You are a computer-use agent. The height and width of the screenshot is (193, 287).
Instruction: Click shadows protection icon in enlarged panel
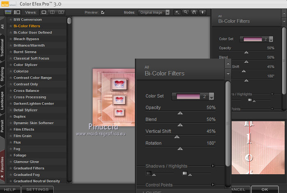(149, 173)
